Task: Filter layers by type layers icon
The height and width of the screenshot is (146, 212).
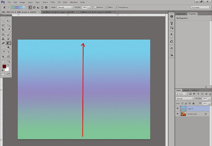Action: coord(198,94)
